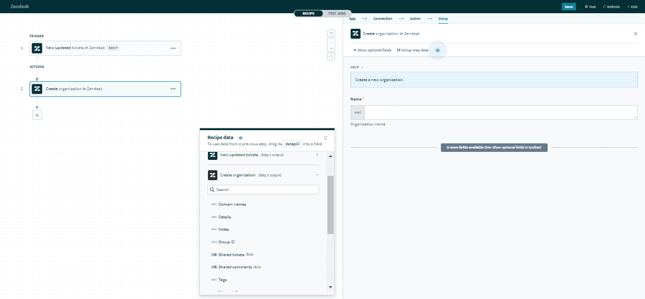Collapse the Create organization step 2 output
This screenshot has height=299, width=645.
click(318, 174)
